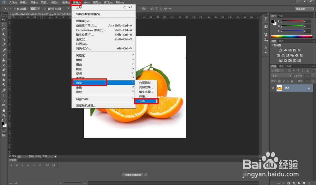Toggle pixel layer filter icon
This screenshot has height=185, width=316.
click(x=289, y=70)
